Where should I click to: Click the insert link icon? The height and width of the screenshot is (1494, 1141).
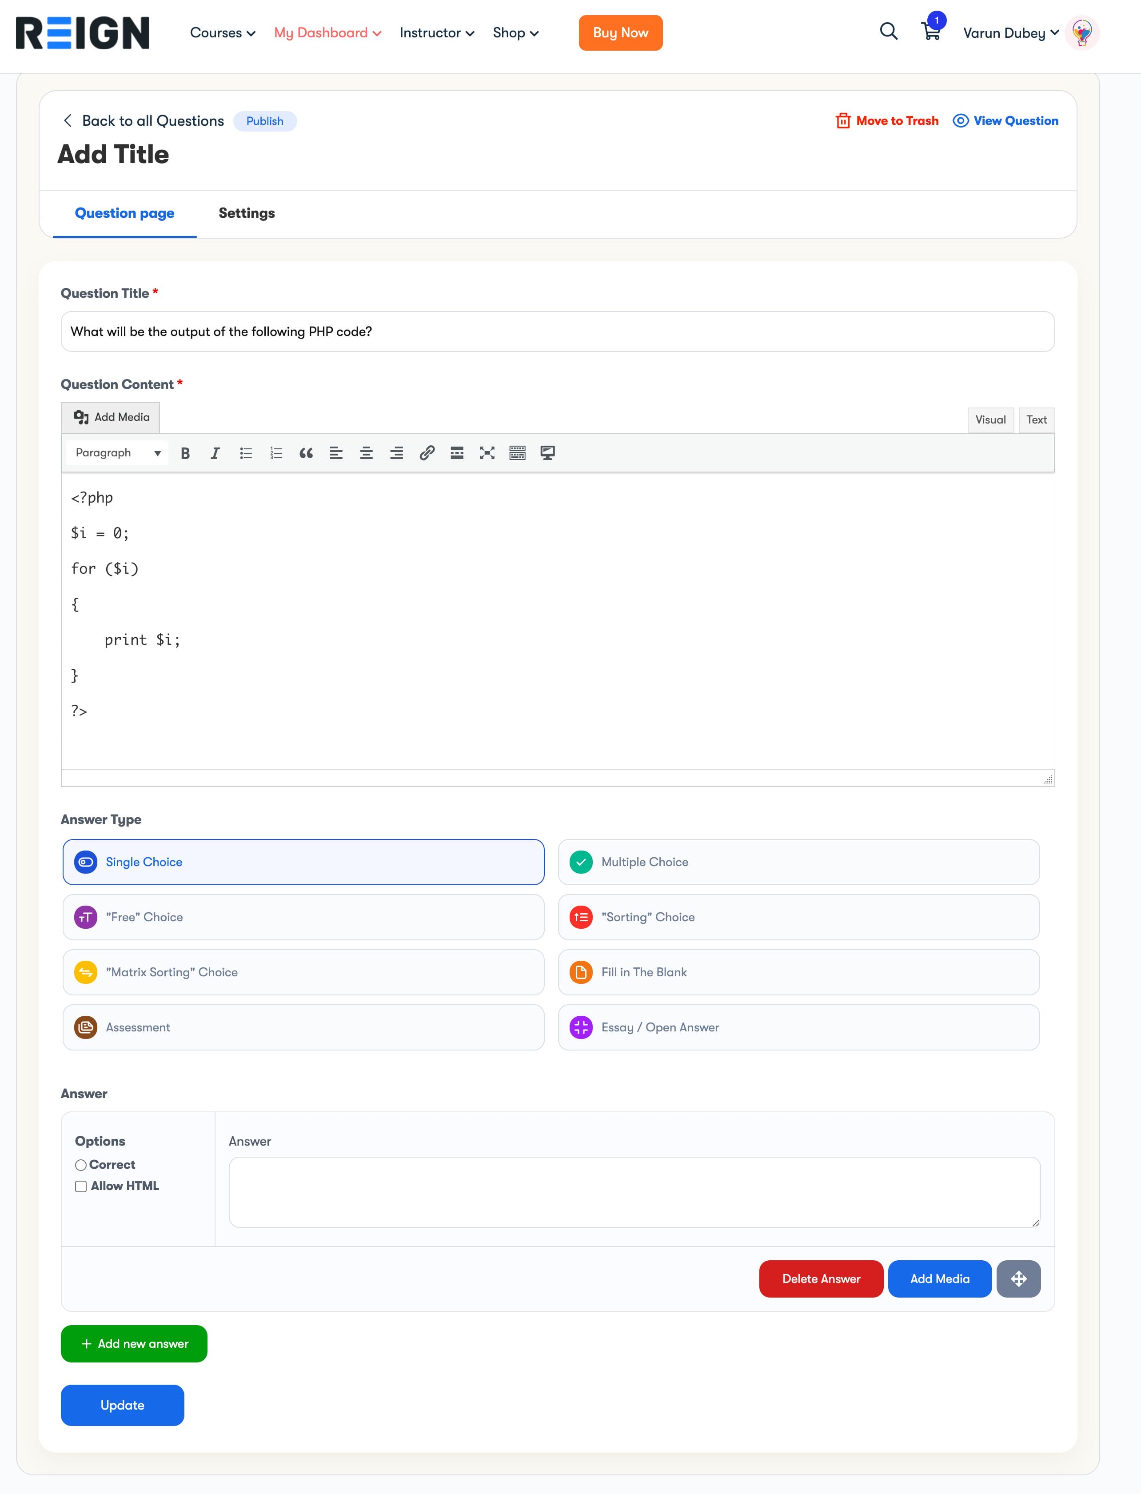pyautogui.click(x=427, y=453)
